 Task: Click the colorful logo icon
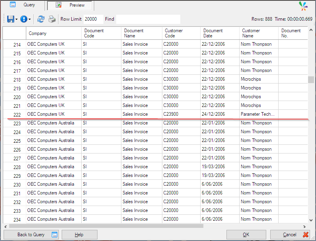pyautogui.click(x=303, y=6)
